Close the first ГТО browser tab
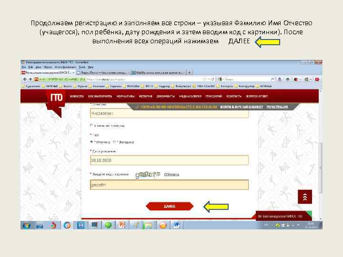Image resolution: width=343 pixels, height=257 pixels. [x=73, y=72]
